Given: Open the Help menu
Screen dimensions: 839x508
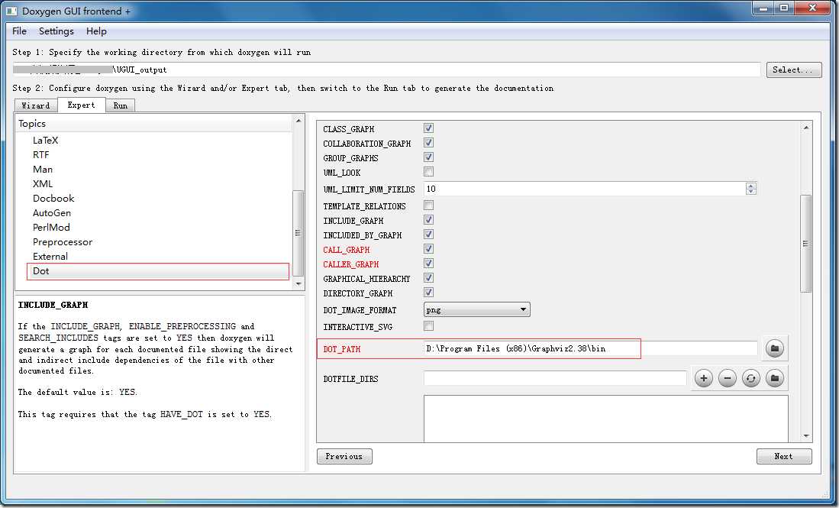Looking at the screenshot, I should (x=96, y=31).
